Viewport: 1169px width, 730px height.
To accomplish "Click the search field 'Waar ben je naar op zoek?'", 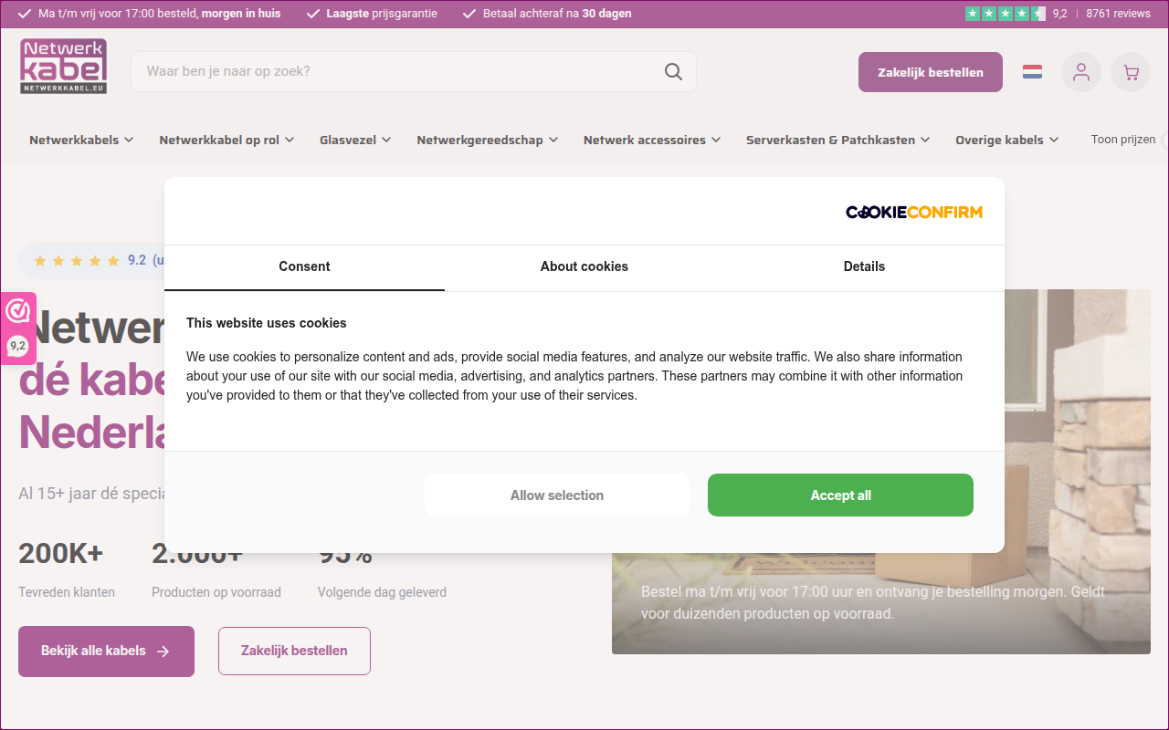I will 414,71.
